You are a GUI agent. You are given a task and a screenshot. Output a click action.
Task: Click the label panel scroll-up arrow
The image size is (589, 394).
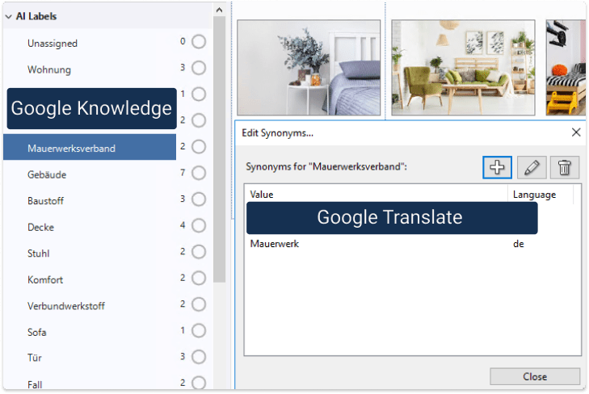[x=220, y=10]
